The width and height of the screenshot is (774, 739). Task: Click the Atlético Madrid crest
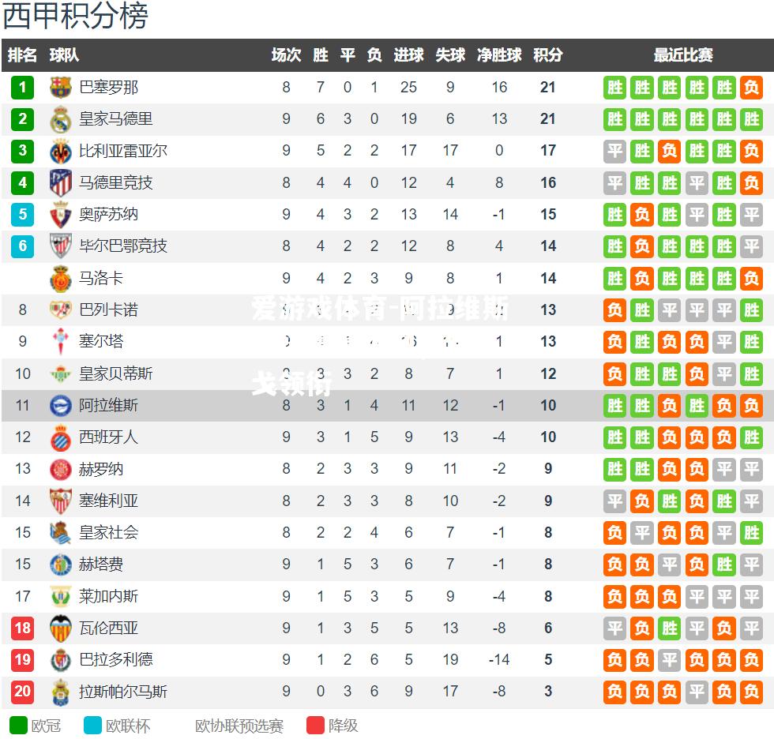(60, 183)
